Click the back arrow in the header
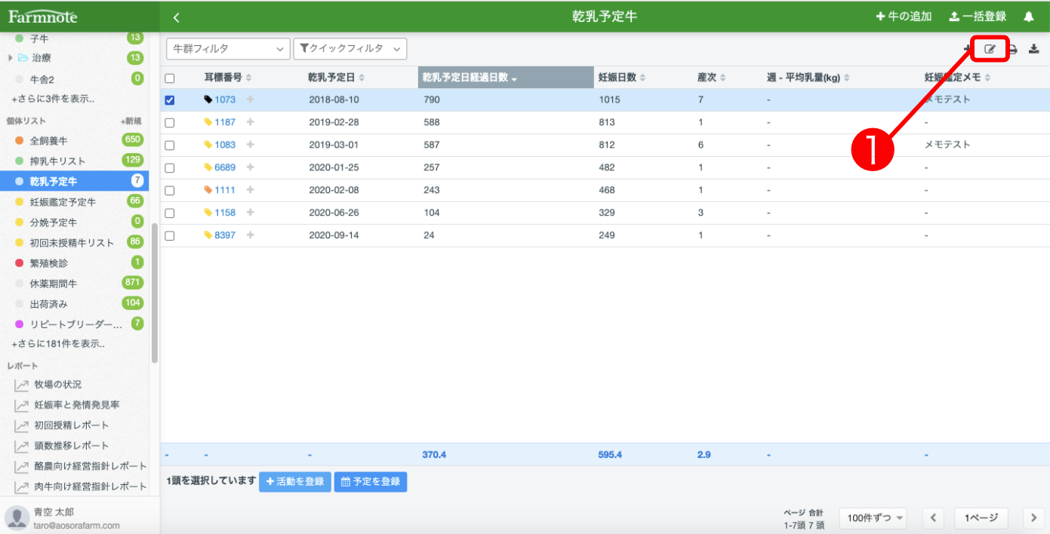 tap(176, 17)
